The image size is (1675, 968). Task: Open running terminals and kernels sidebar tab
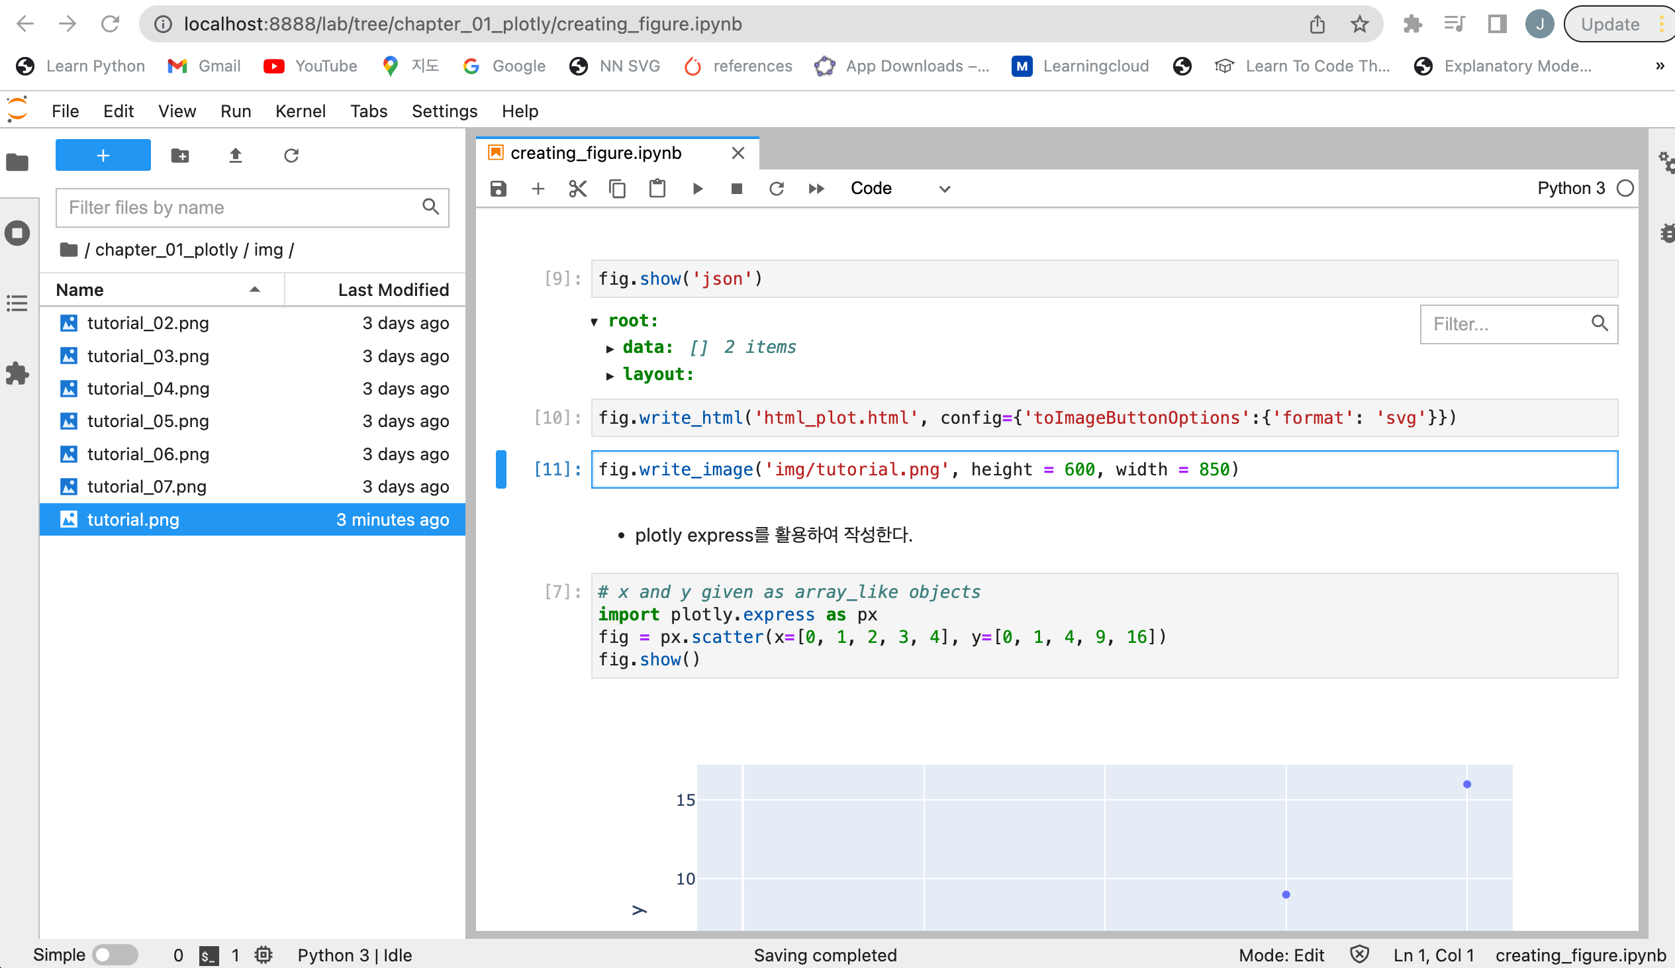(x=18, y=232)
